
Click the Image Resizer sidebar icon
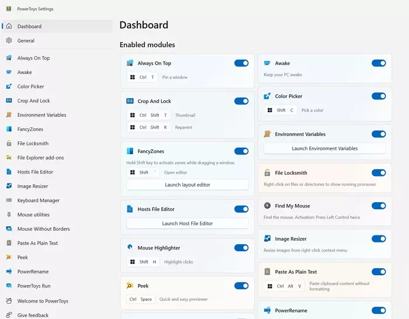(9, 186)
